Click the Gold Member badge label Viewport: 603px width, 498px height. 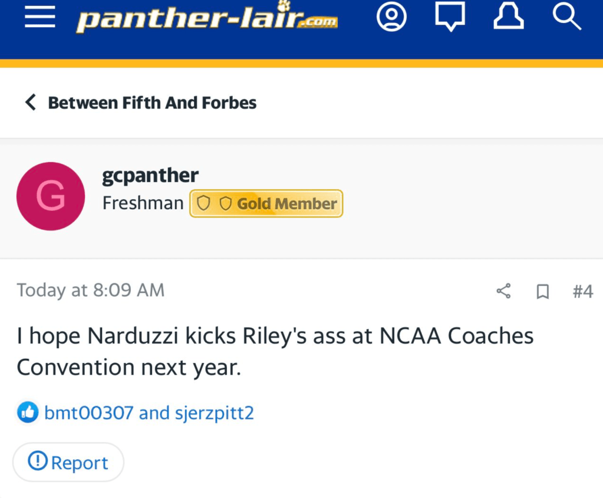[x=286, y=203]
